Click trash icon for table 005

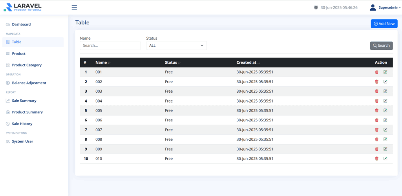(x=376, y=111)
